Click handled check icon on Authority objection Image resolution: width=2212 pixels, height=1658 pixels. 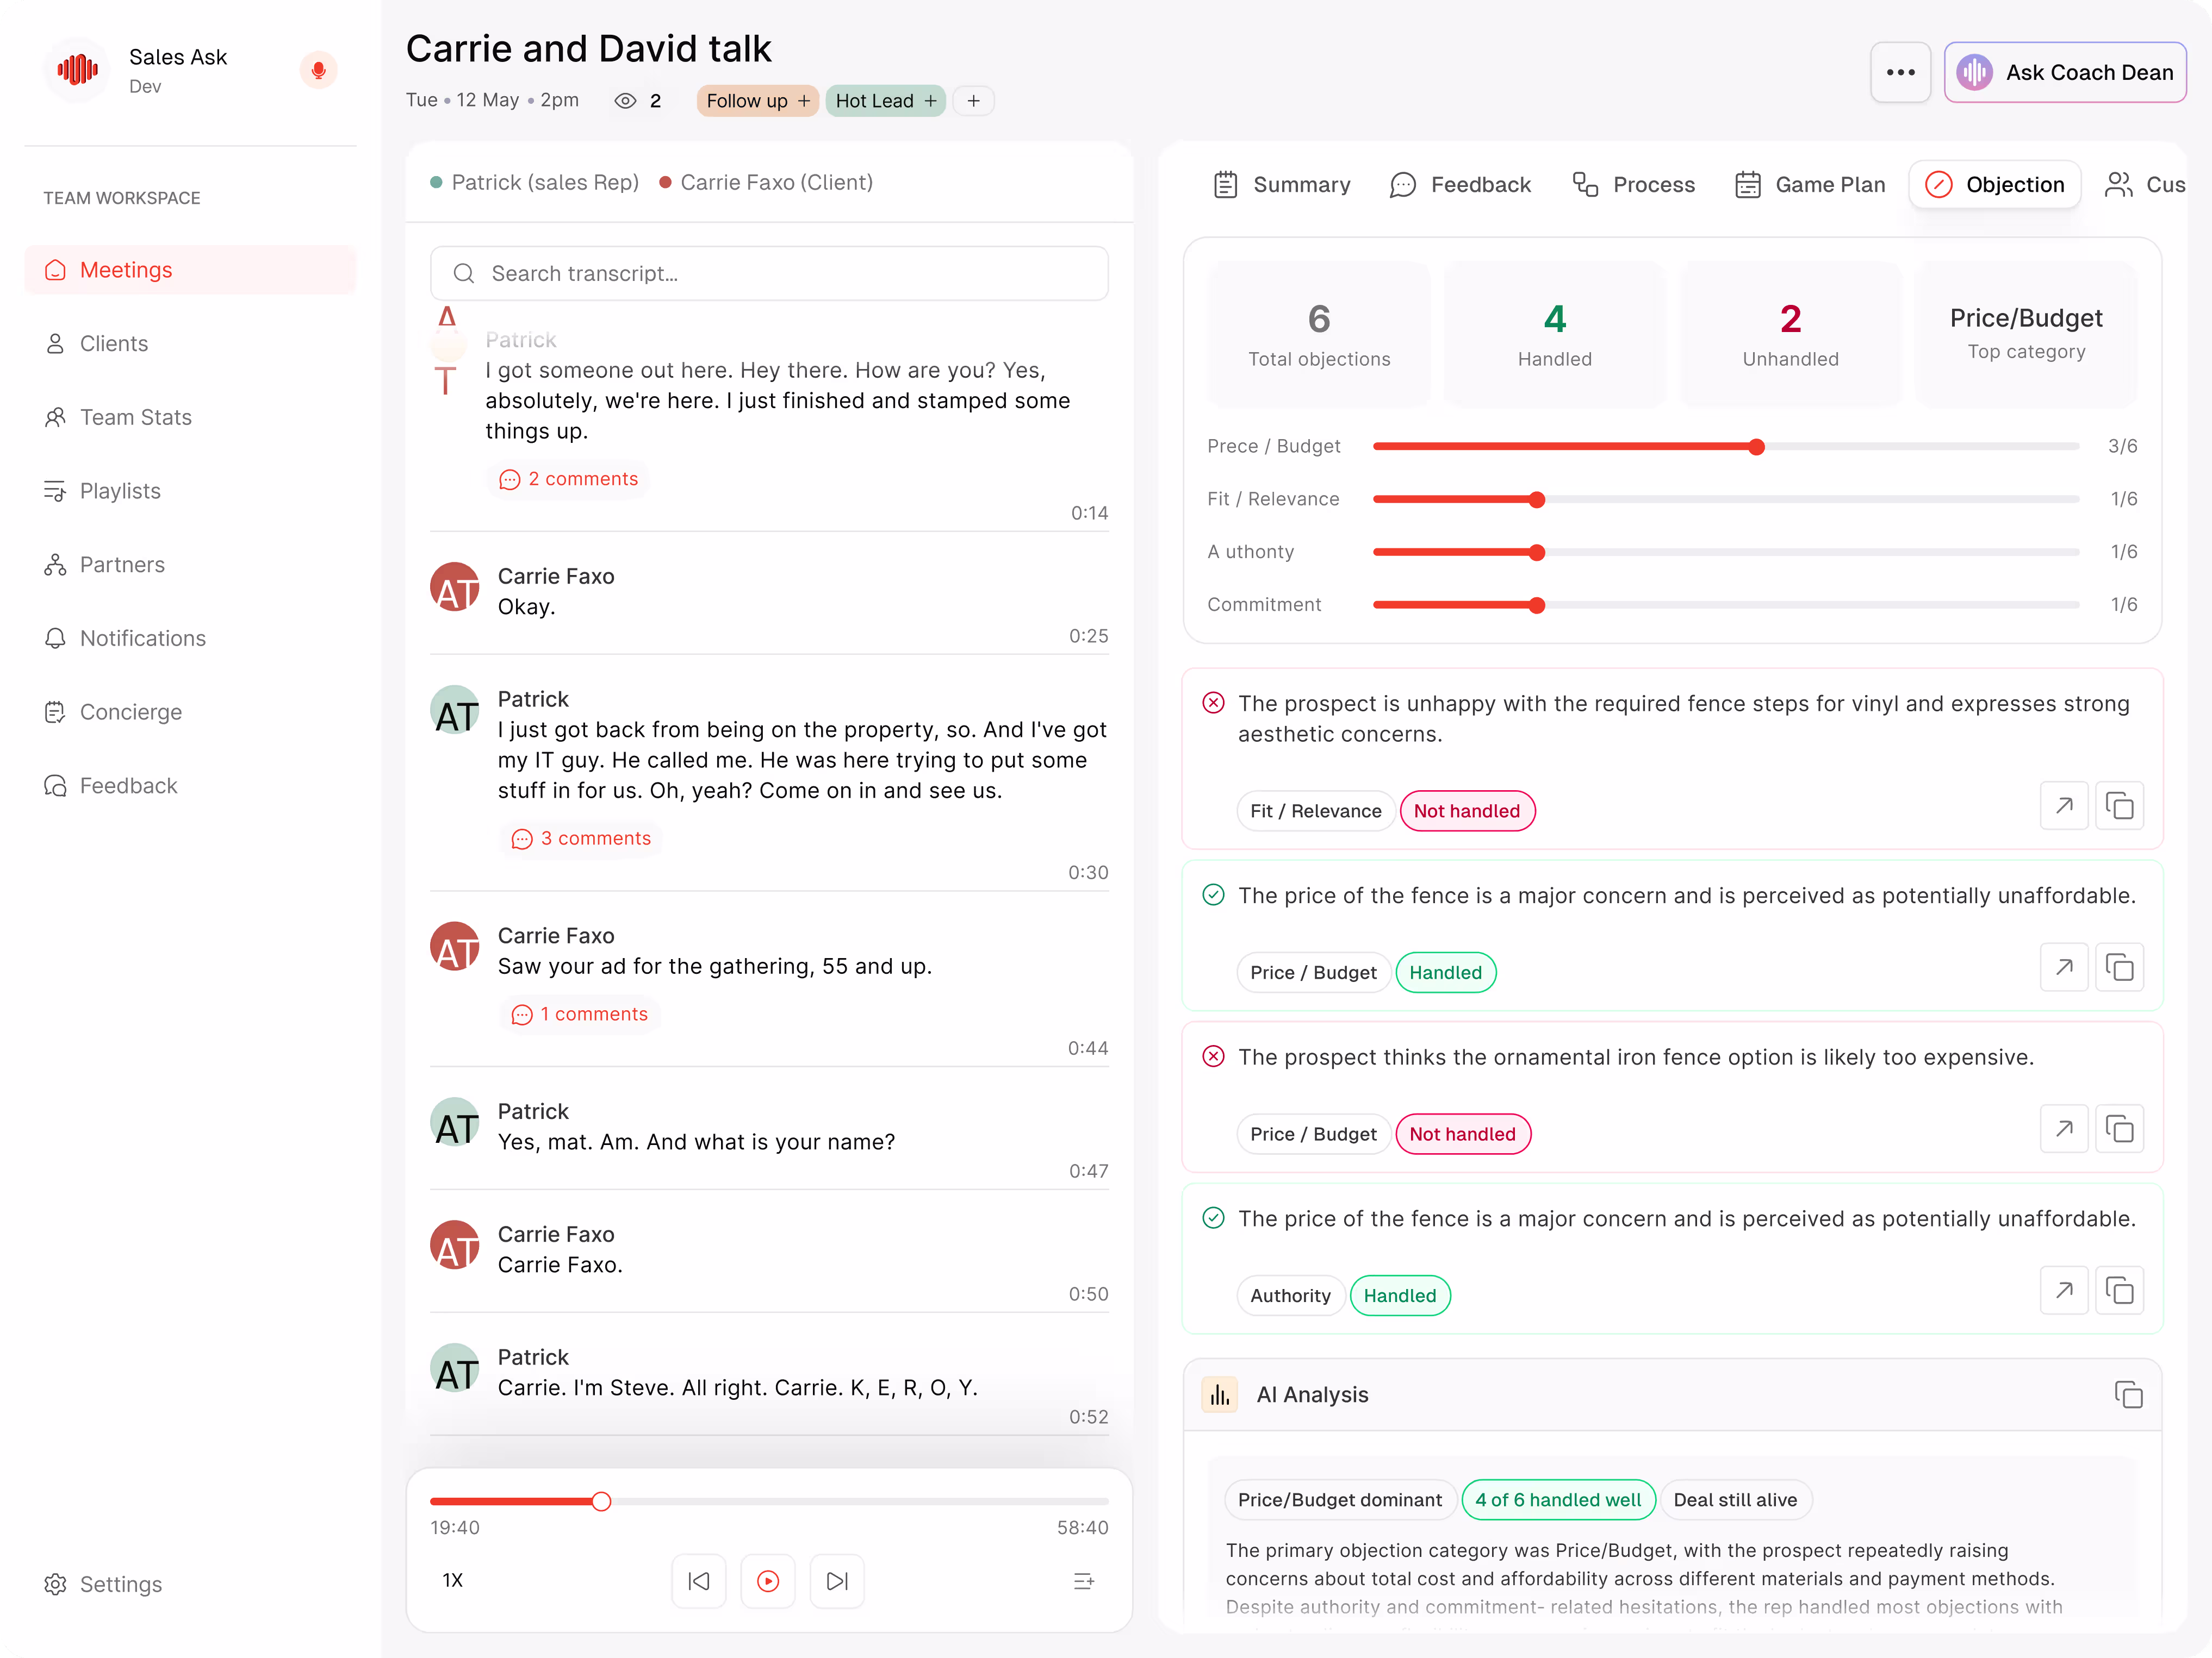click(x=1213, y=1218)
